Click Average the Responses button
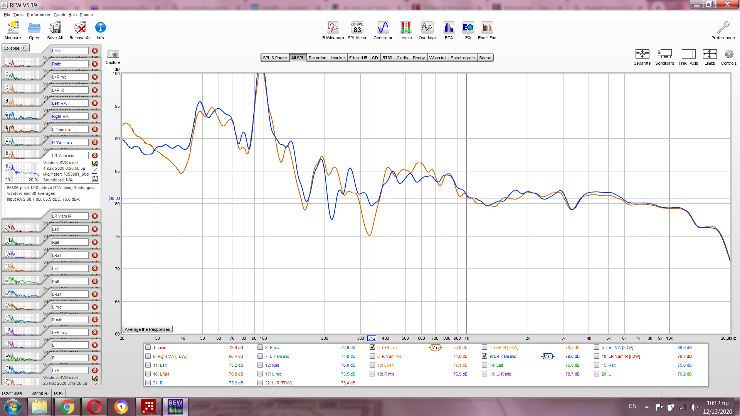 pos(147,329)
